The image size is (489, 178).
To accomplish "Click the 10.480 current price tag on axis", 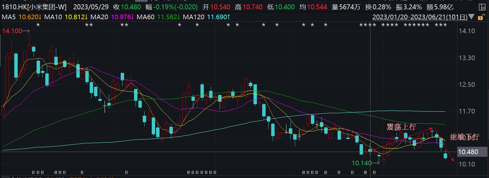I will pos(468,152).
